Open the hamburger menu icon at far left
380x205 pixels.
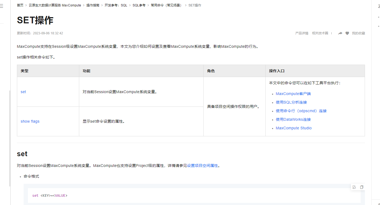click(1, 6)
